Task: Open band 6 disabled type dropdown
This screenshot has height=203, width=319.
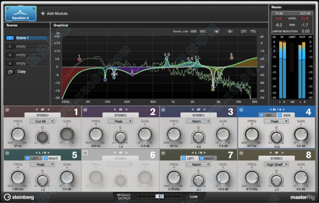Action: (120, 164)
